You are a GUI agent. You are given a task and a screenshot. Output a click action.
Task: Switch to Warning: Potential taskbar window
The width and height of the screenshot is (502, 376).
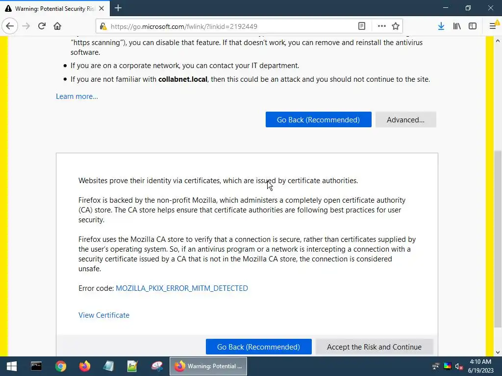[208, 366]
